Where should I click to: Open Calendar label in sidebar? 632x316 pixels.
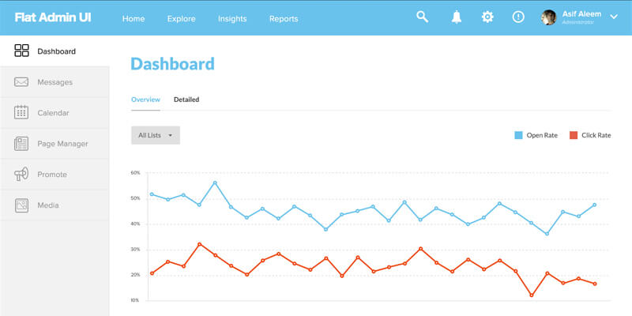point(53,113)
